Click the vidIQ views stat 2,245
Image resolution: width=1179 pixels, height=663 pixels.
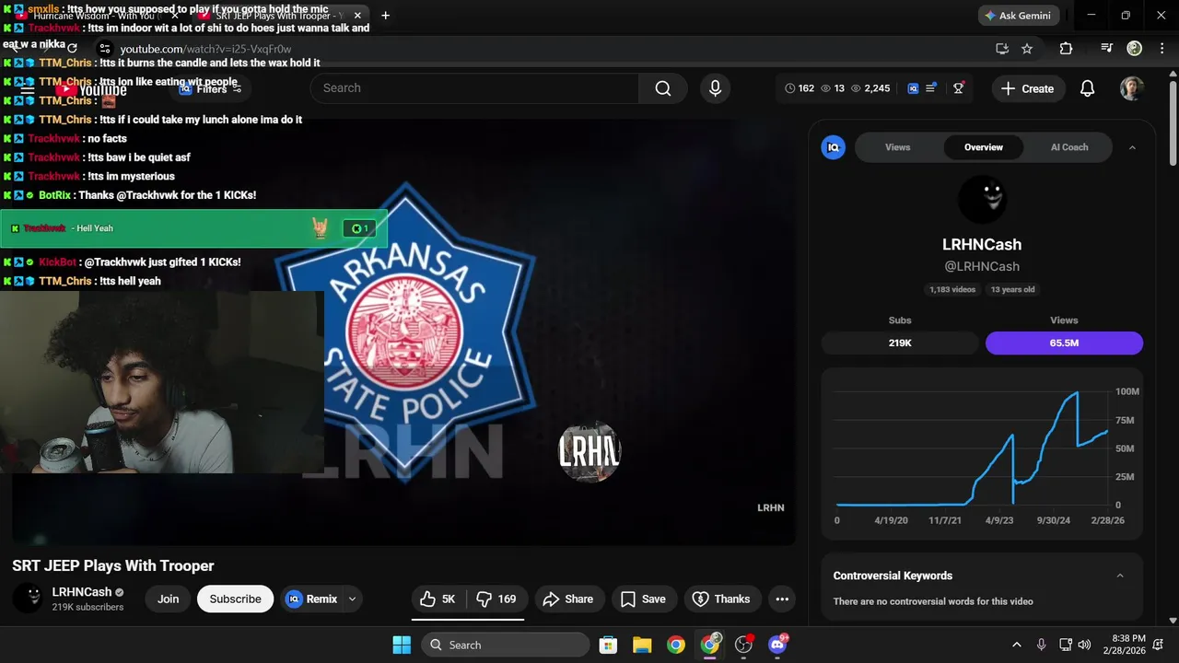[870, 88]
